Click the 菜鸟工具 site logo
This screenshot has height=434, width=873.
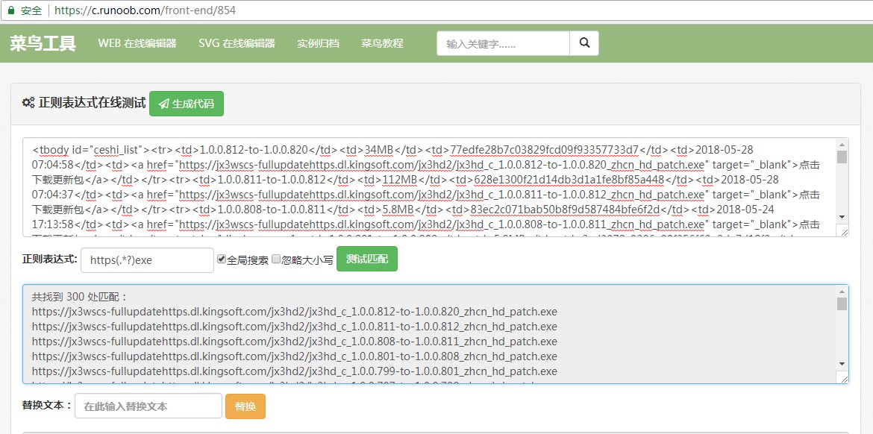click(x=43, y=43)
